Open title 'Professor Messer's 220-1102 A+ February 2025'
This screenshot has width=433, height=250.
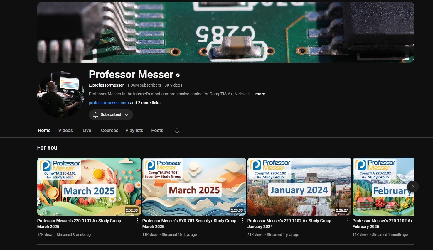[383, 224]
